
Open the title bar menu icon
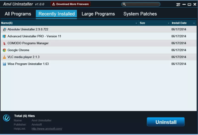(x=178, y=5)
